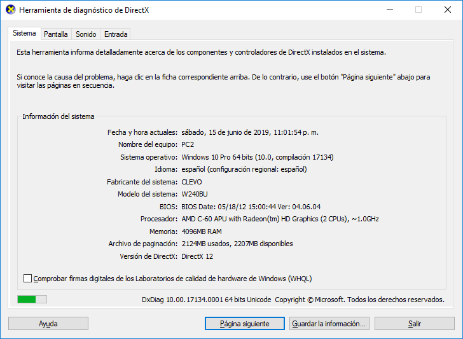
Task: Open the Pantalla tab
Action: pyautogui.click(x=56, y=34)
